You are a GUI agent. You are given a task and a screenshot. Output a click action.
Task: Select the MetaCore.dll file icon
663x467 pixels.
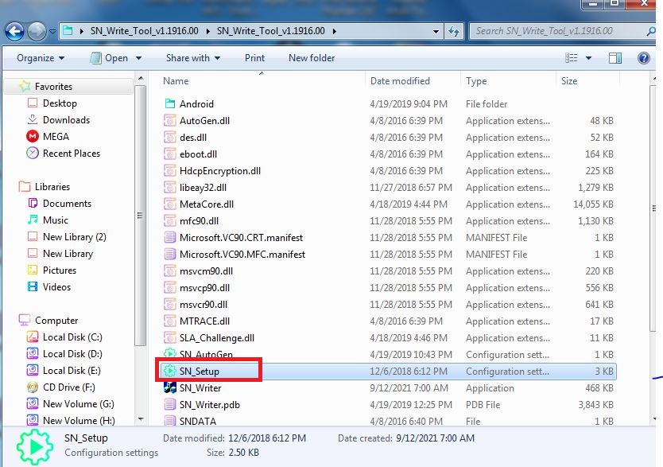(x=169, y=204)
